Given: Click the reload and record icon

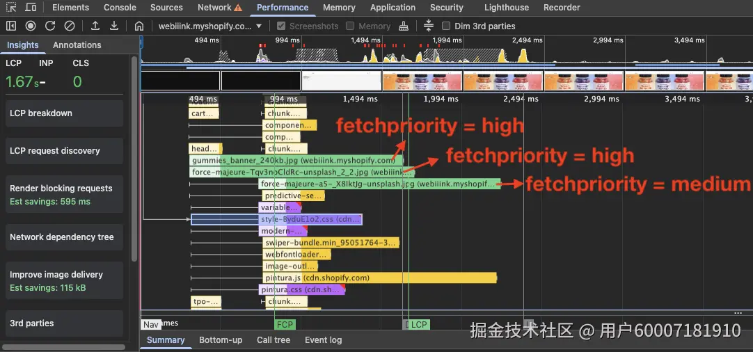Looking at the screenshot, I should (x=50, y=26).
